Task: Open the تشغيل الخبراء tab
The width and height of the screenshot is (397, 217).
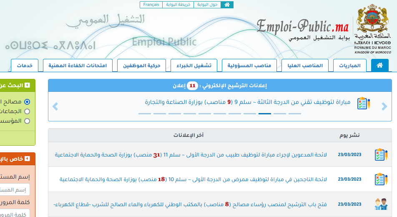Action: (x=194, y=66)
